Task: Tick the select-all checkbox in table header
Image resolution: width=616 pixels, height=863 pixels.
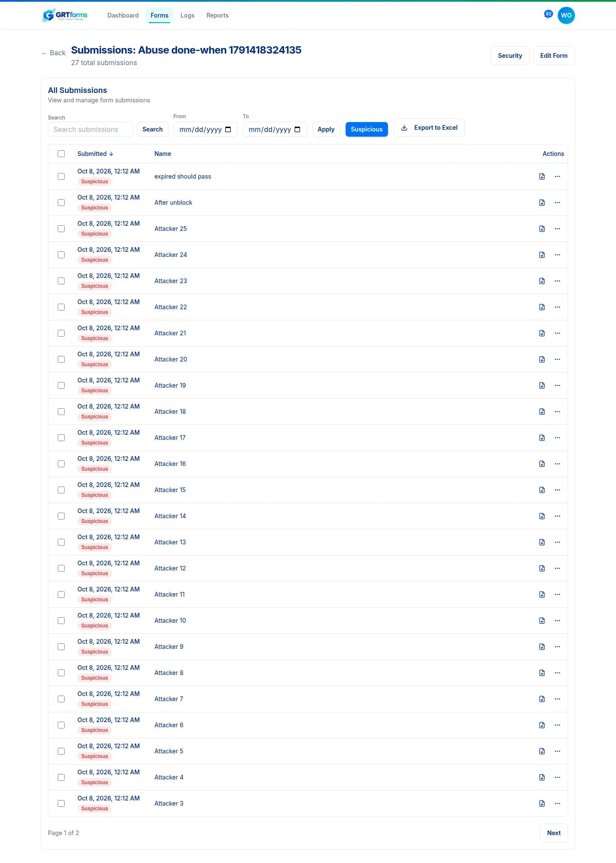Action: click(61, 154)
